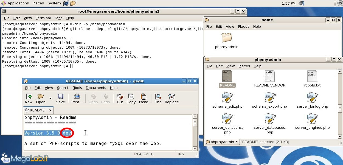Screen dimensions: 343x165
Task: Open the Tabs menu in the terminal window
Action: 58,18
